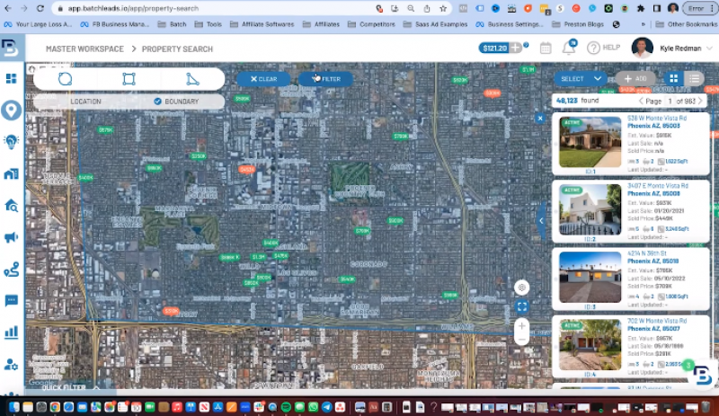Click the megaphone marketing sidebar icon
Image resolution: width=719 pixels, height=416 pixels.
[11, 237]
